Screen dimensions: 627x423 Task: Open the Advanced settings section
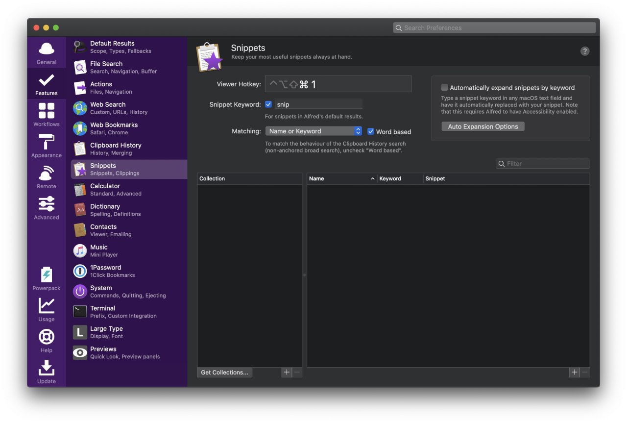(x=47, y=208)
